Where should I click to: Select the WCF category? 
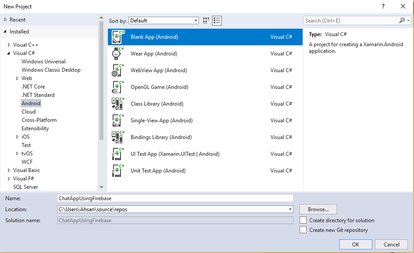tap(27, 162)
